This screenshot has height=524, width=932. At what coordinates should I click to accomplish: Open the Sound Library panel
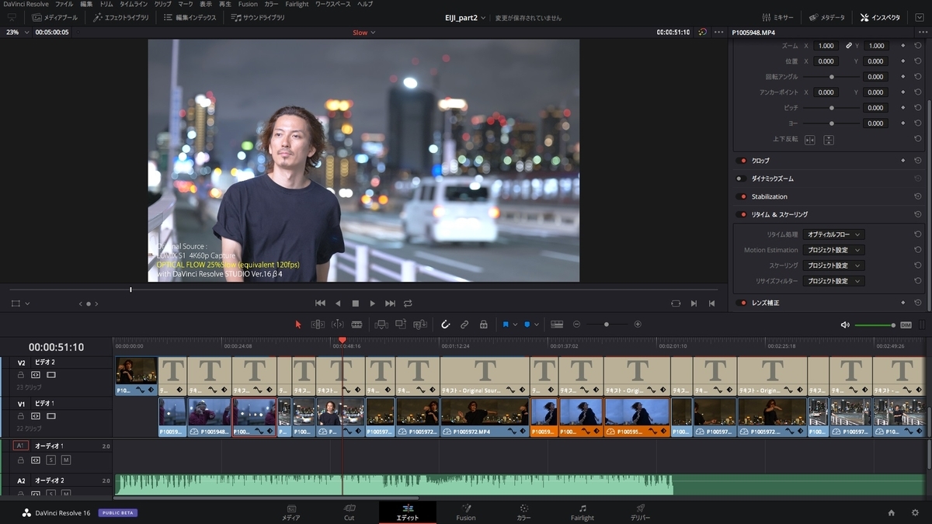pos(258,17)
